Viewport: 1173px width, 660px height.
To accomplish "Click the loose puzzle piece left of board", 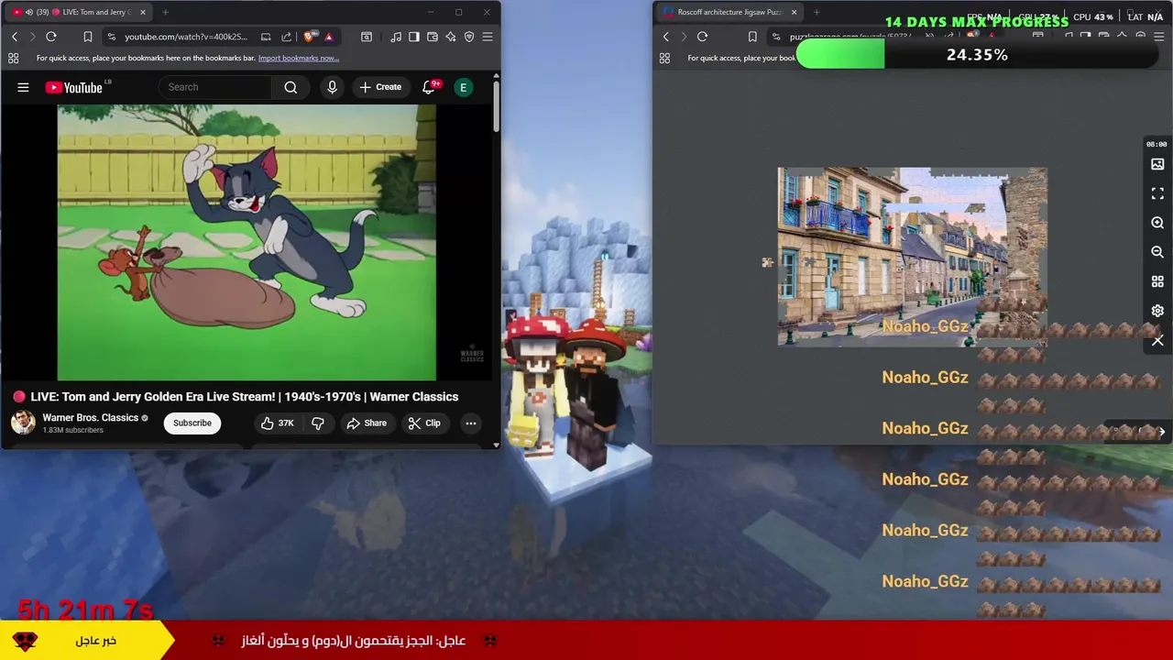I will point(767,262).
